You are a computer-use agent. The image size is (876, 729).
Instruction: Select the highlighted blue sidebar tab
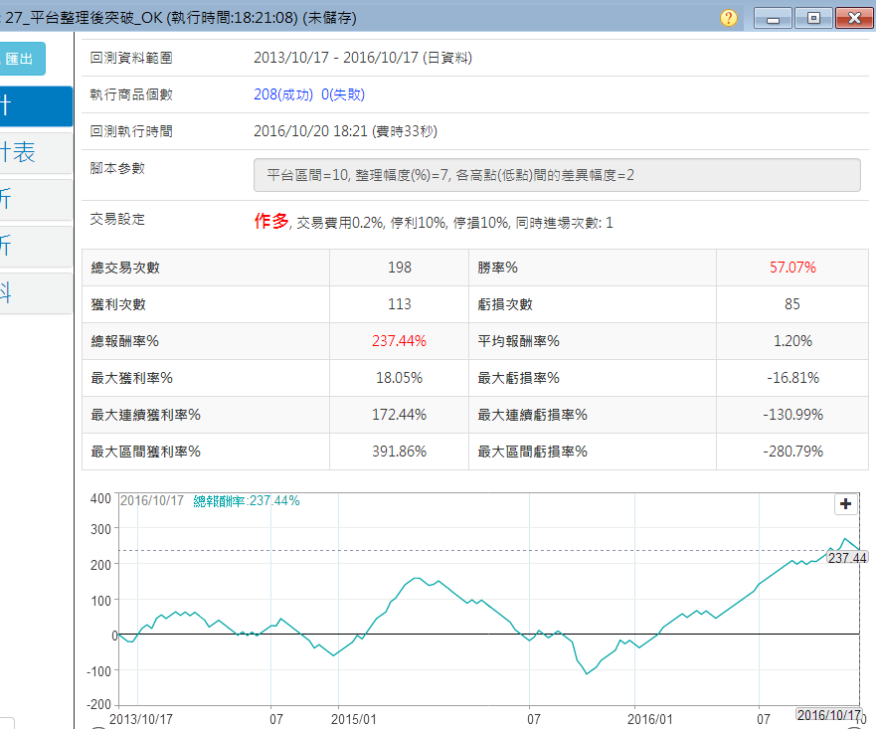point(35,106)
